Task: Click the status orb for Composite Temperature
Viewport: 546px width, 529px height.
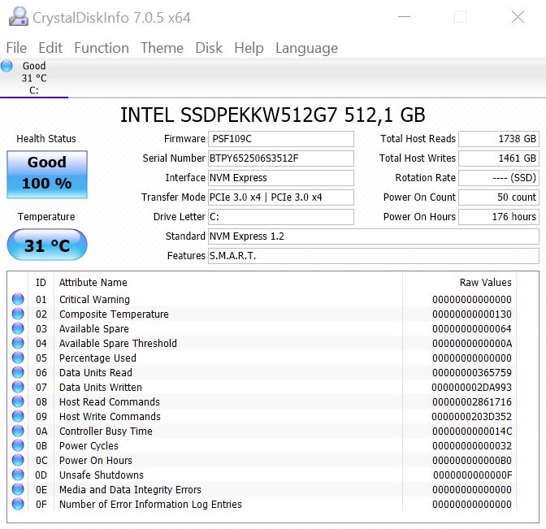Action: pyautogui.click(x=18, y=314)
